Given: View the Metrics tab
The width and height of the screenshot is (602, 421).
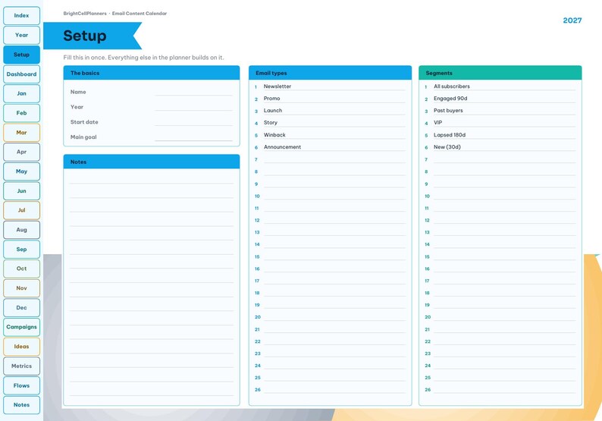Looking at the screenshot, I should click(x=21, y=366).
